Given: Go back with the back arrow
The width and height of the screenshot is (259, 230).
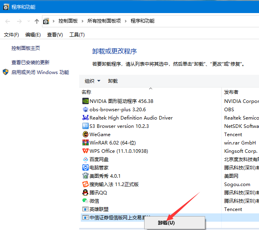Looking at the screenshot, I should tap(8, 21).
